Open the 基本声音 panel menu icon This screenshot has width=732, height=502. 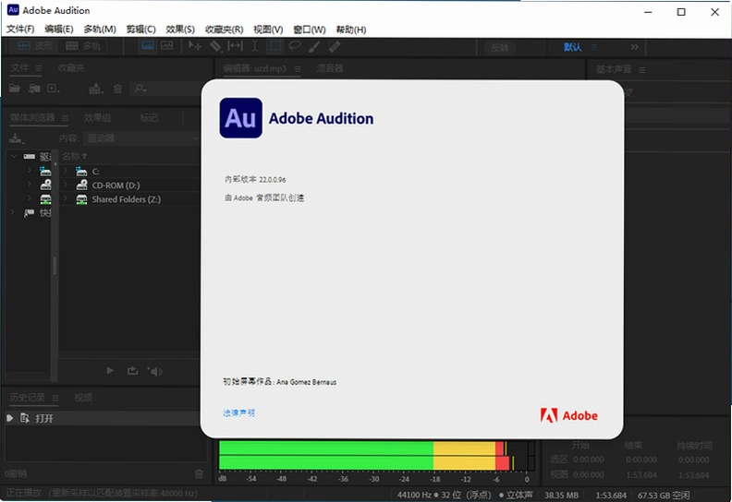[x=642, y=70]
